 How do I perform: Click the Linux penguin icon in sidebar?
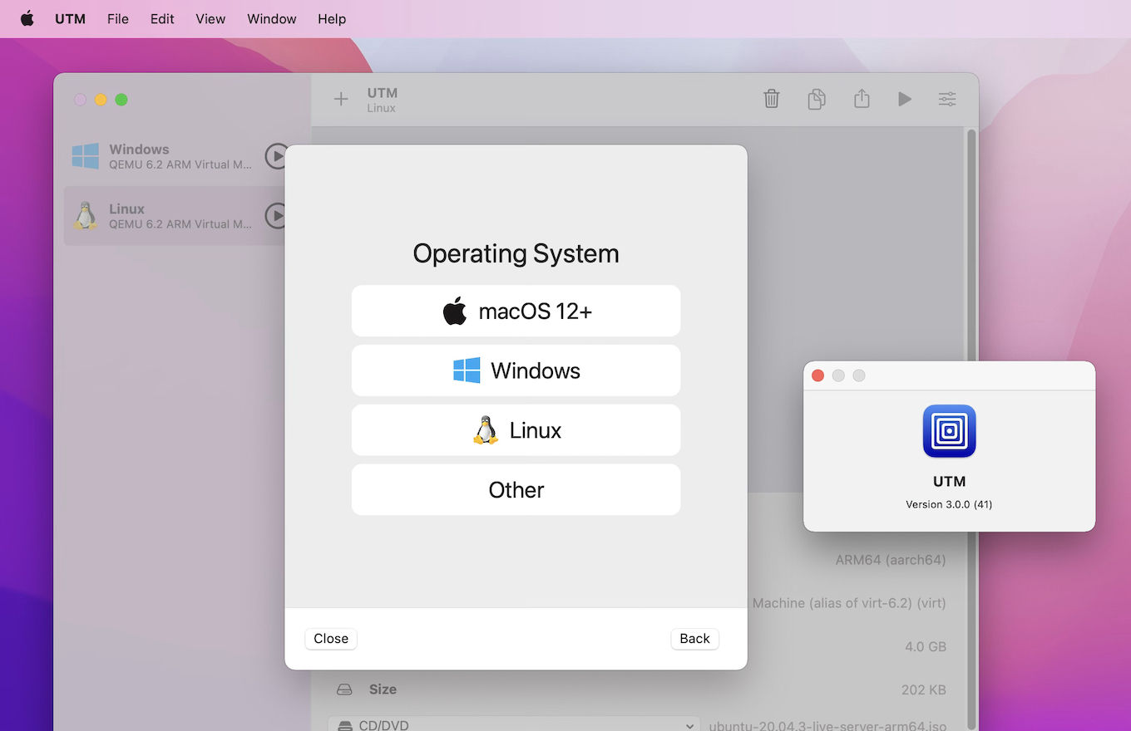click(x=84, y=216)
